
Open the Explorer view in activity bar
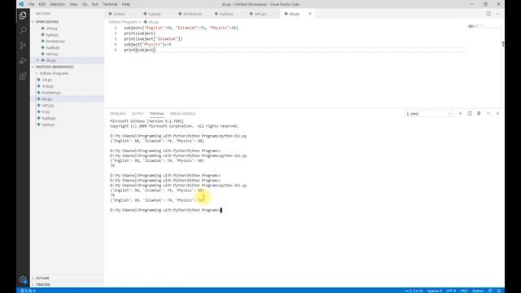tap(23, 15)
